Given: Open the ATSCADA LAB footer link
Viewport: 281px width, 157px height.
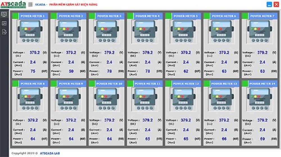Looking at the screenshot, I should coord(50,153).
